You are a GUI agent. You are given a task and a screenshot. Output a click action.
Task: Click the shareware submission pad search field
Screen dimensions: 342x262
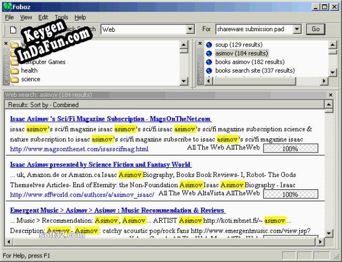pyautogui.click(x=255, y=29)
